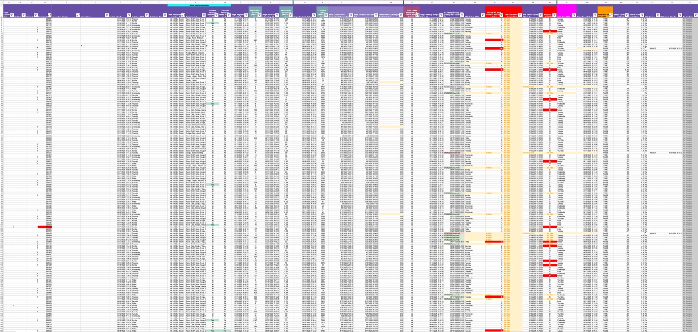
Task: Open filter dropdown for Stage: Proctored Testing column
Action: 314,15
